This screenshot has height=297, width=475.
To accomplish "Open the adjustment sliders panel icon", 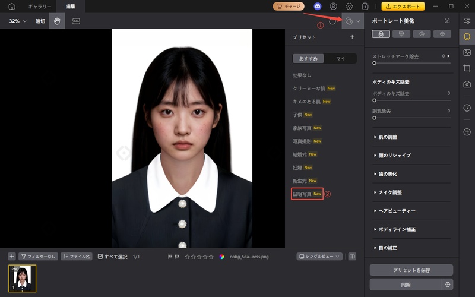I will pos(467,21).
